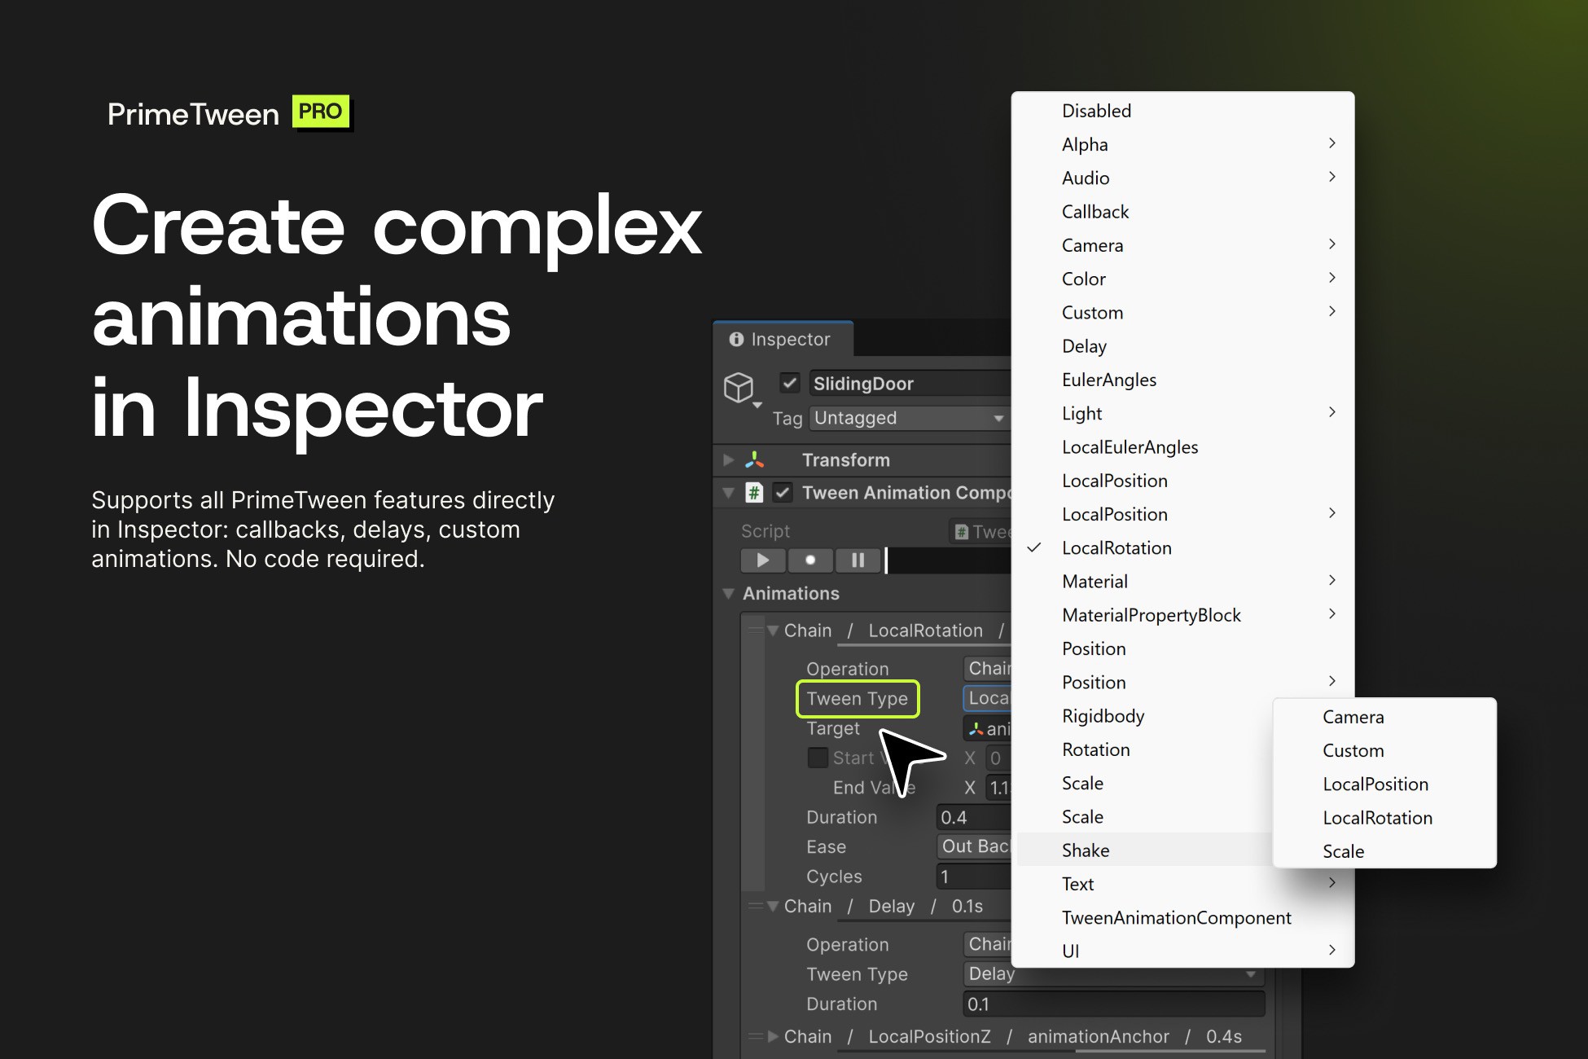
Task: Select Disabled in the tween type menu
Action: coord(1182,111)
